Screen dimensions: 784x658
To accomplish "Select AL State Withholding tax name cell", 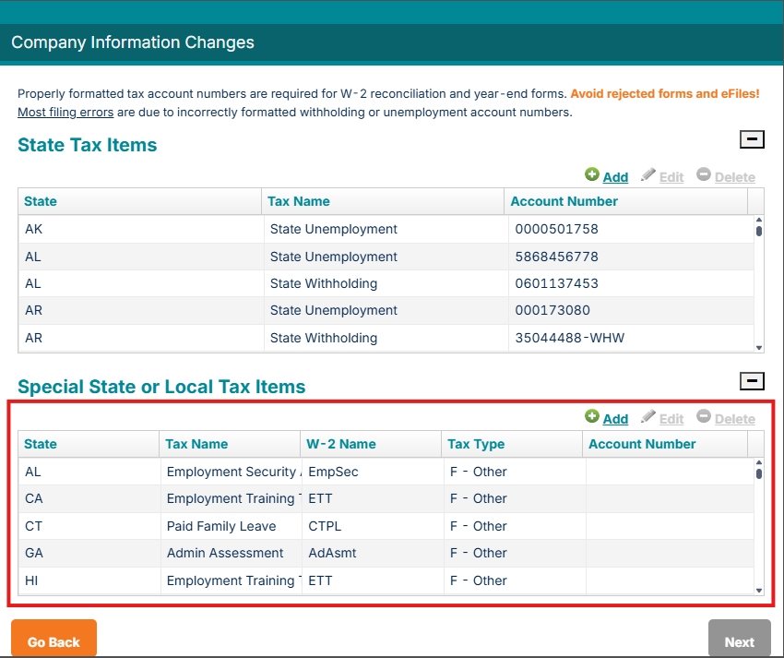I will (x=386, y=283).
